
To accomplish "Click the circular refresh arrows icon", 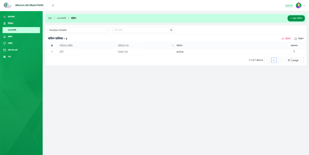I will 296,39.
